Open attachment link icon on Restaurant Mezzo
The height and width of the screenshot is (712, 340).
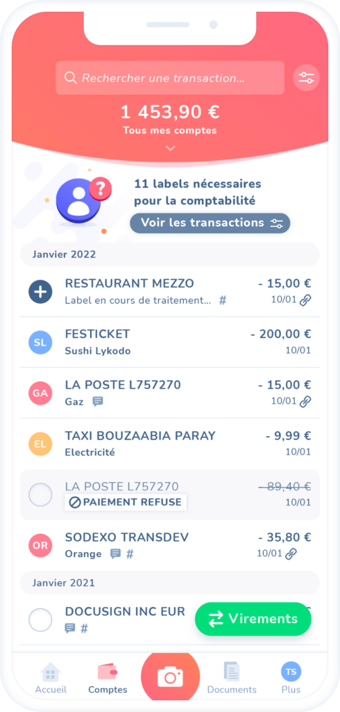point(305,300)
